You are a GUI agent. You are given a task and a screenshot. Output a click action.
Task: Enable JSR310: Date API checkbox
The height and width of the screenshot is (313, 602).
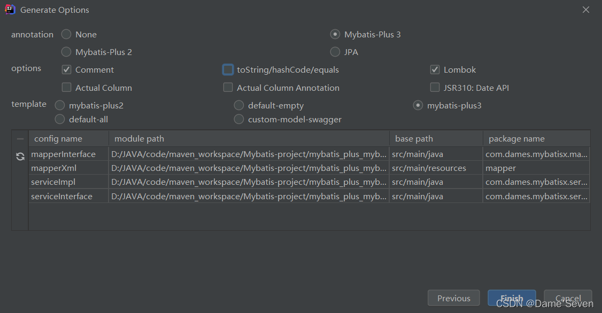pyautogui.click(x=435, y=88)
